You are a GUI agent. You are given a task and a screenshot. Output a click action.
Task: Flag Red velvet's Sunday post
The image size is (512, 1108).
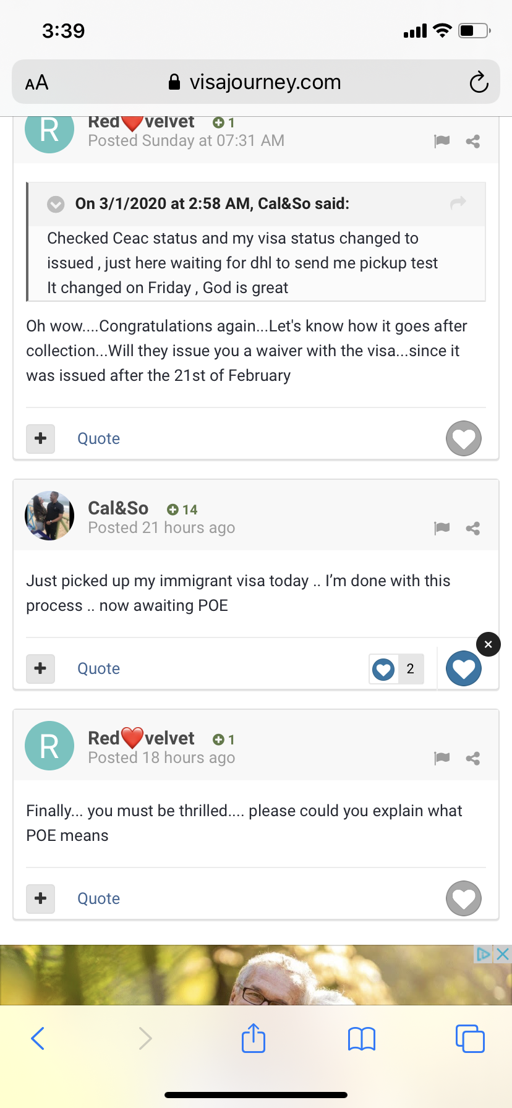pos(442,141)
